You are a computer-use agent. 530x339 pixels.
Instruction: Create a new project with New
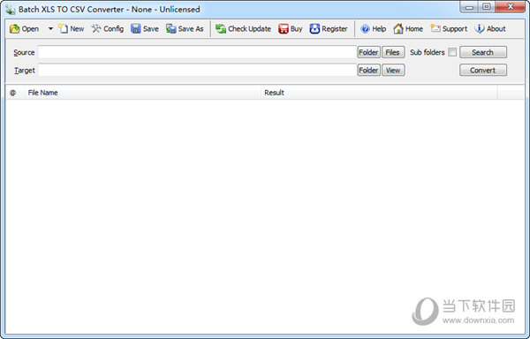(72, 29)
